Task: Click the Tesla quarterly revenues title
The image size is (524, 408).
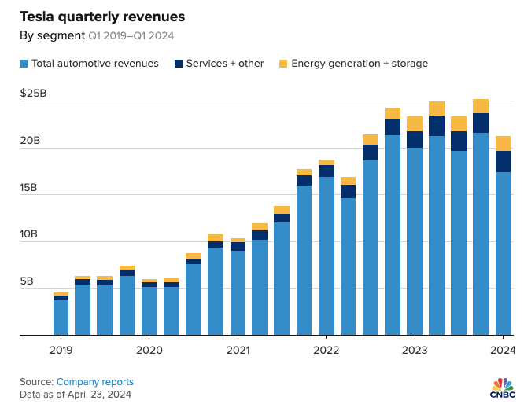Action: click(102, 17)
